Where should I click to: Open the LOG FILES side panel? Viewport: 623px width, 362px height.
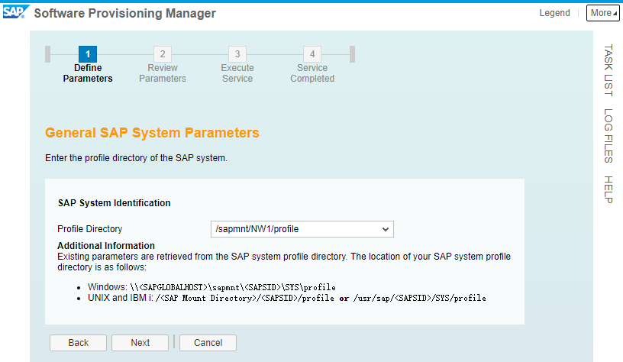click(x=608, y=136)
